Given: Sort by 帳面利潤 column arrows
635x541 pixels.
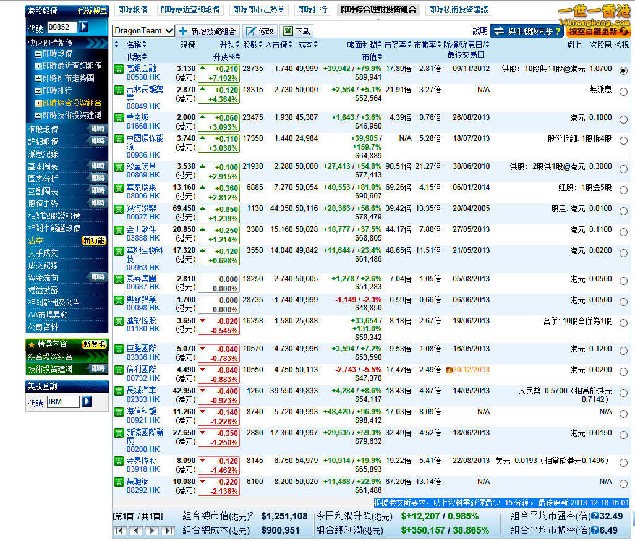Looking at the screenshot, I should click(x=380, y=45).
